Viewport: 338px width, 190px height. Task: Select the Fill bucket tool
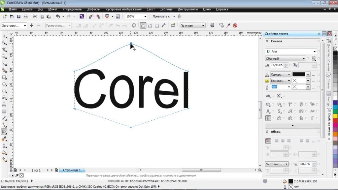click(x=4, y=153)
